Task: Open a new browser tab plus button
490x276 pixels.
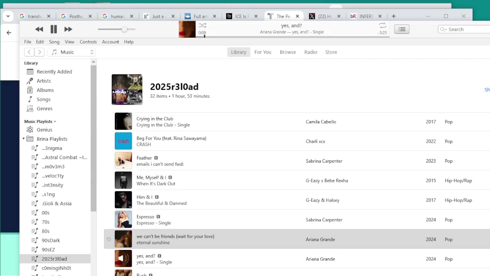Action: (394, 16)
